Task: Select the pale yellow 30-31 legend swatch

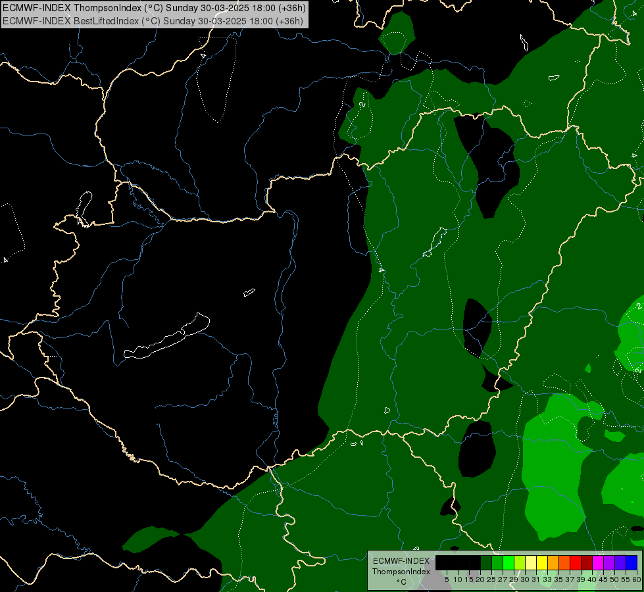Action: [x=531, y=562]
